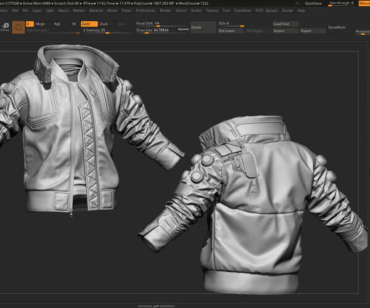370x308 pixels.
Task: Select the round brush/gyro icon
Action: [x=18, y=27]
